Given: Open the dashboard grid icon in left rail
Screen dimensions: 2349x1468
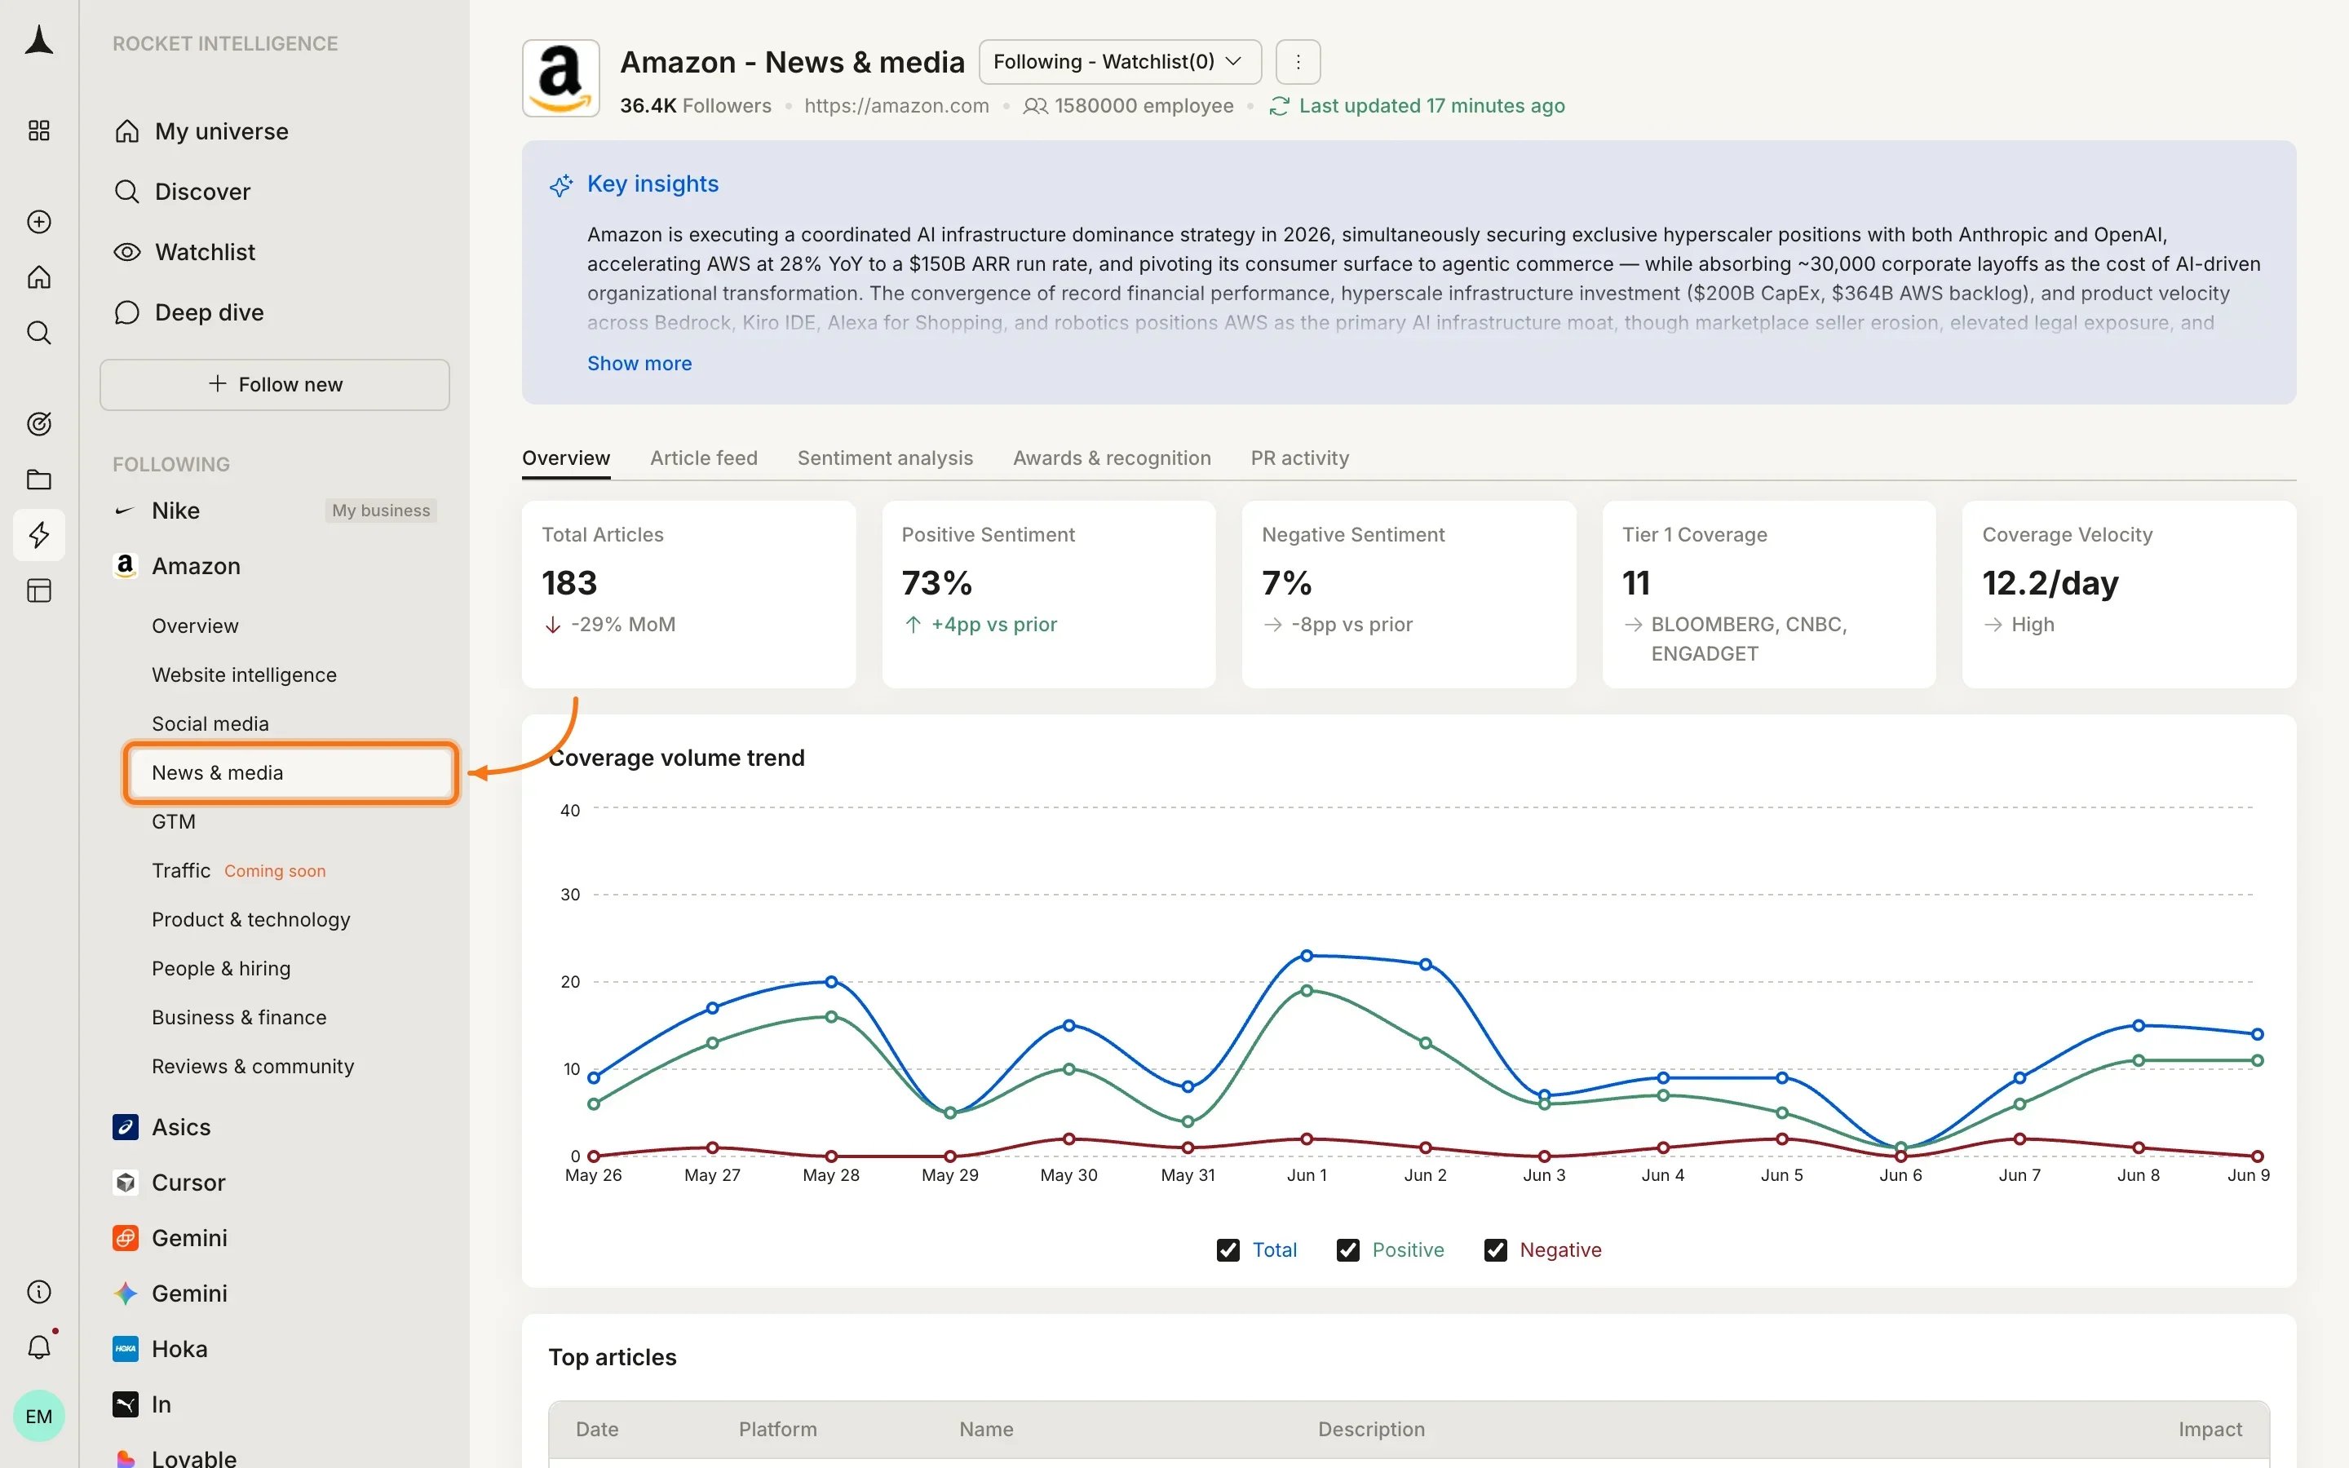Looking at the screenshot, I should [39, 130].
